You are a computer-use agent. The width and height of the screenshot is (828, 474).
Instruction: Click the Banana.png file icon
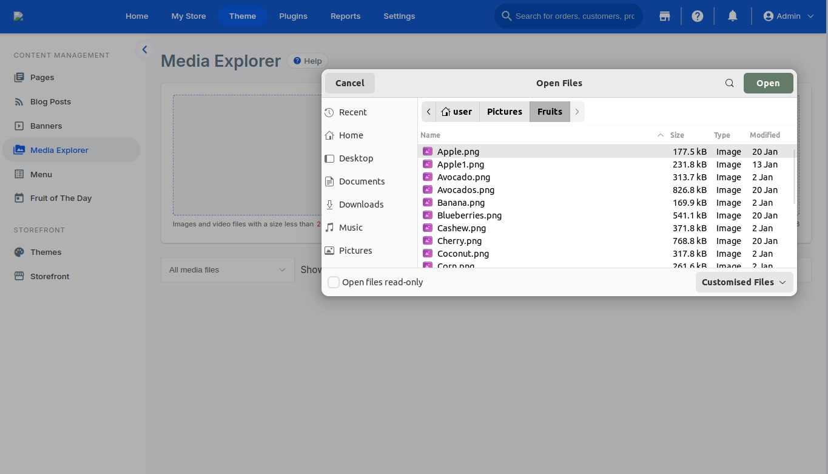428,202
